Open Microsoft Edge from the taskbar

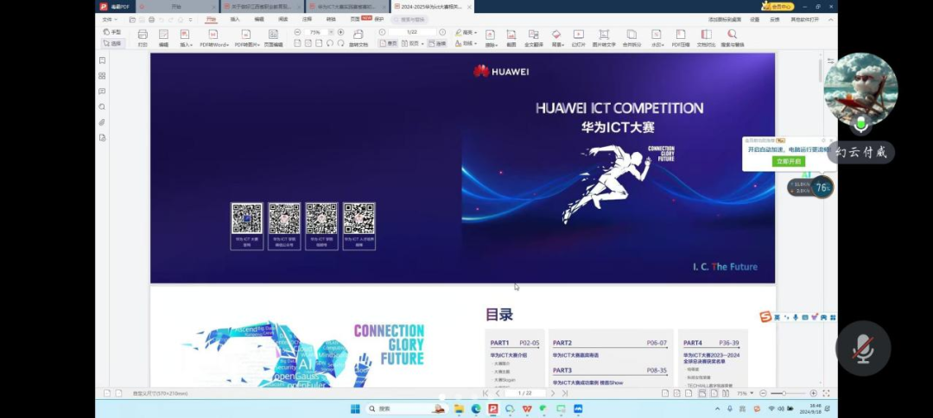coord(476,409)
